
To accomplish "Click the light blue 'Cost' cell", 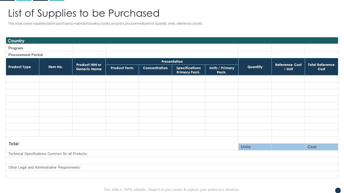I will 321,147.
